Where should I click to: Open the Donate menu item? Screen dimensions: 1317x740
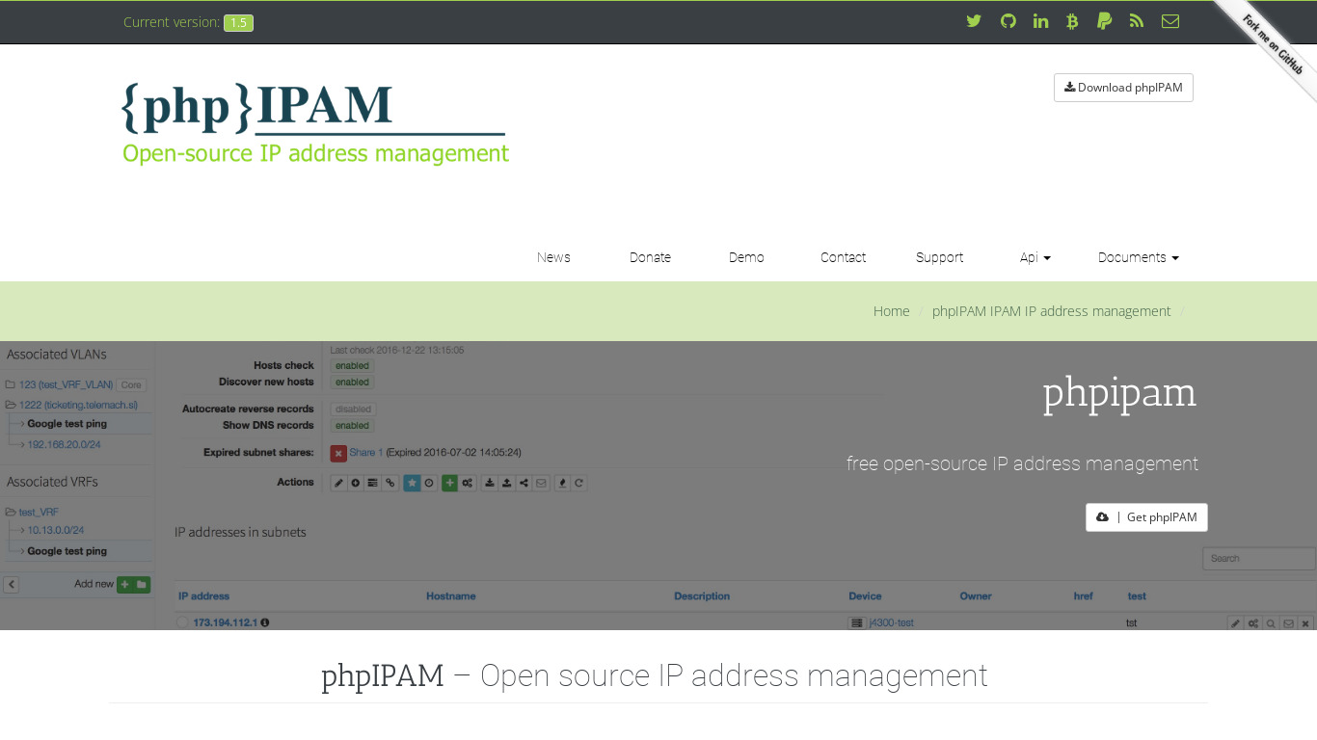650,257
